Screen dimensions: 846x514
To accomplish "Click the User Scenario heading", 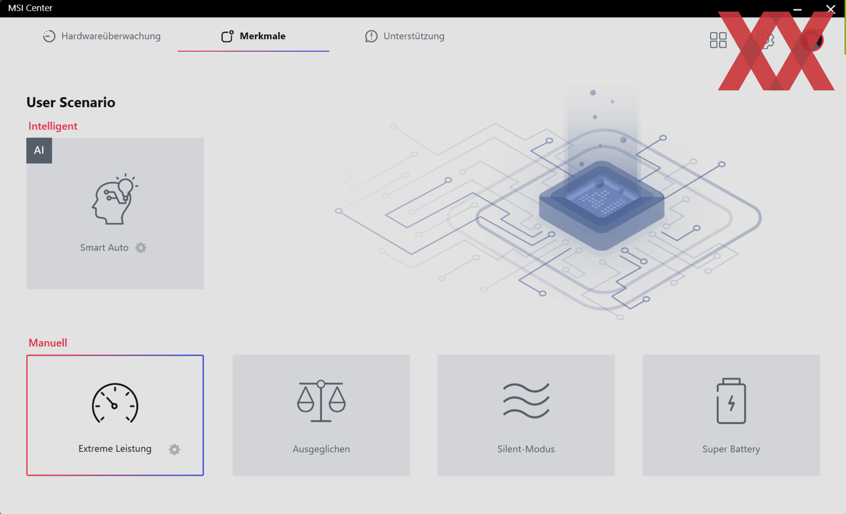I will point(71,102).
